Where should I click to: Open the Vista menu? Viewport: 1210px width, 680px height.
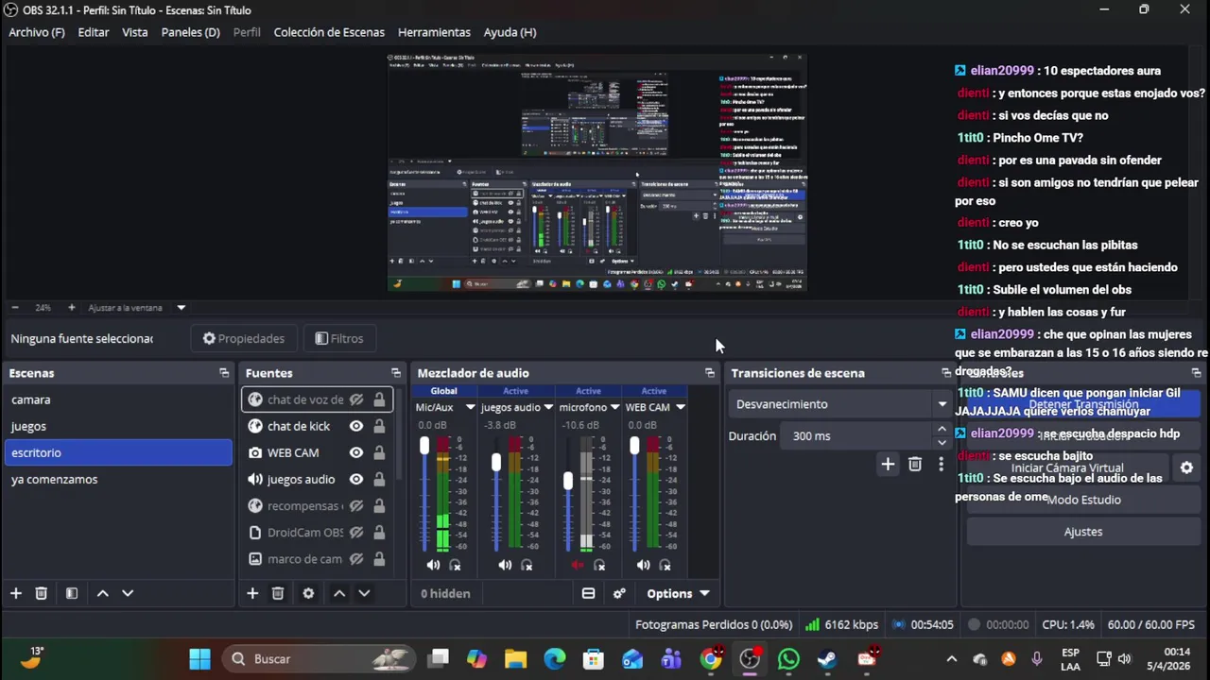pyautogui.click(x=135, y=32)
